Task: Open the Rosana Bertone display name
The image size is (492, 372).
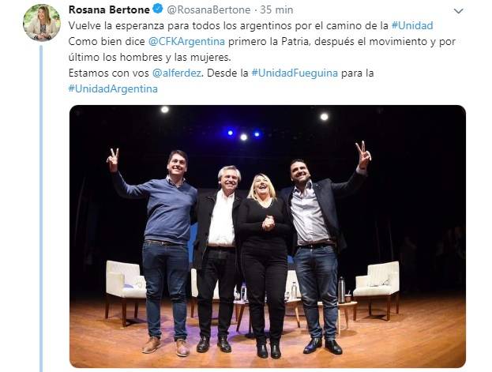Action: (x=109, y=9)
